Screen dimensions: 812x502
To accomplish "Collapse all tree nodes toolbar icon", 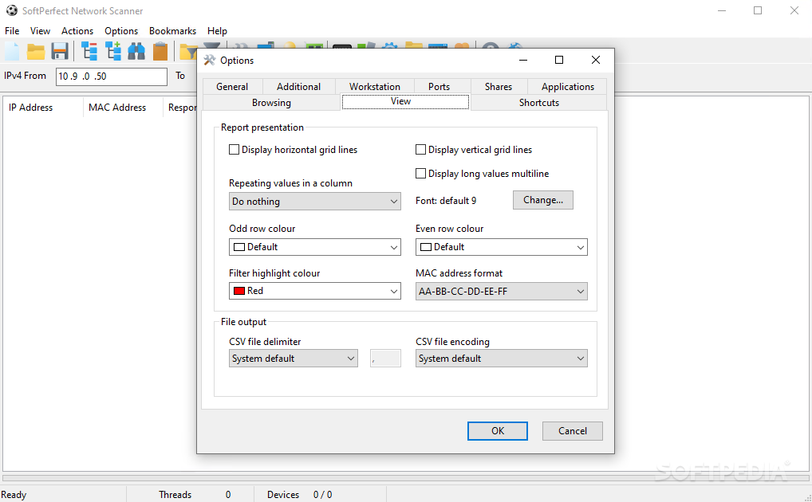I will click(89, 52).
